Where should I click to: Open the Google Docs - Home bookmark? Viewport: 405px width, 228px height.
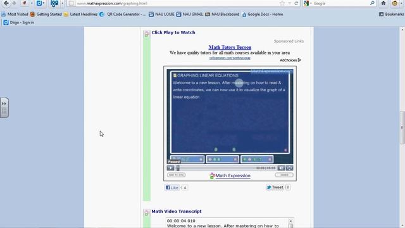point(263,14)
